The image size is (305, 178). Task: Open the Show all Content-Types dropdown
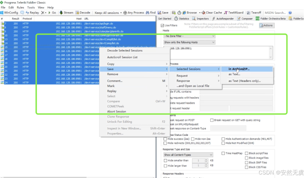point(188,155)
